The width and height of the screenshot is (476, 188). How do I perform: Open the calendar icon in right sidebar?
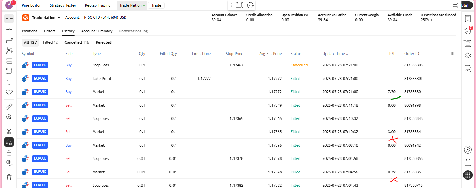(x=468, y=163)
